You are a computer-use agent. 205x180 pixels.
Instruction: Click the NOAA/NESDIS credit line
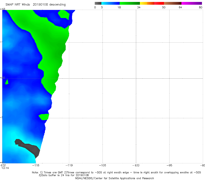coord(114,178)
